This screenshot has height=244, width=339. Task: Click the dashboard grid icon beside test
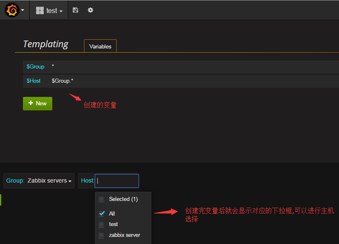pos(40,10)
